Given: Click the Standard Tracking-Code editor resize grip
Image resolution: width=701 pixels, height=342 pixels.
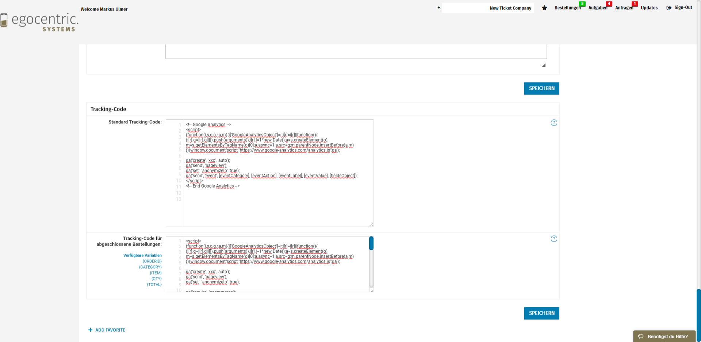Looking at the screenshot, I should (371, 224).
